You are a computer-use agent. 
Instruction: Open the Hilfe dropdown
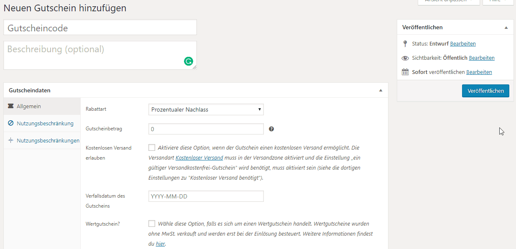point(498,1)
